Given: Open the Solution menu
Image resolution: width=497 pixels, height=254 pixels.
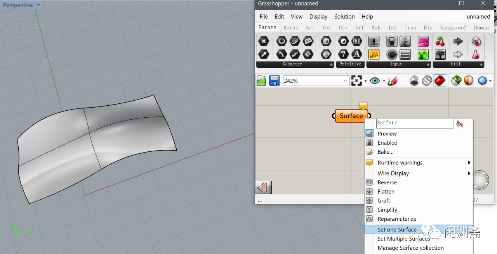Looking at the screenshot, I should [x=344, y=17].
